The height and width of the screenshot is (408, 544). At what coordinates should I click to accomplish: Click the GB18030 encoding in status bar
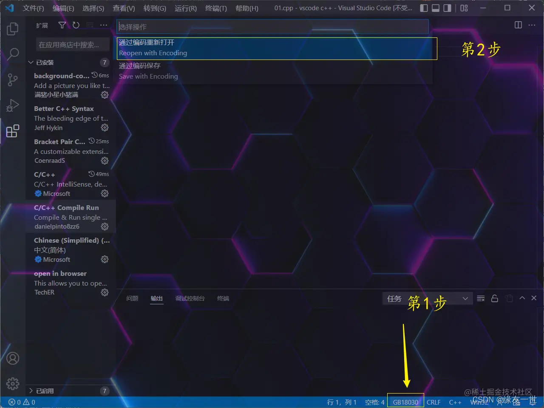click(405, 402)
